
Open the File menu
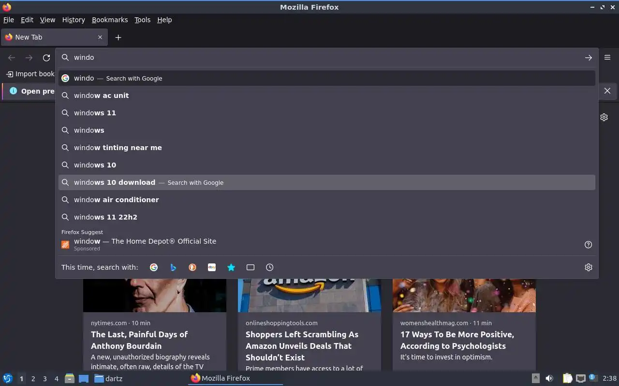pos(9,20)
